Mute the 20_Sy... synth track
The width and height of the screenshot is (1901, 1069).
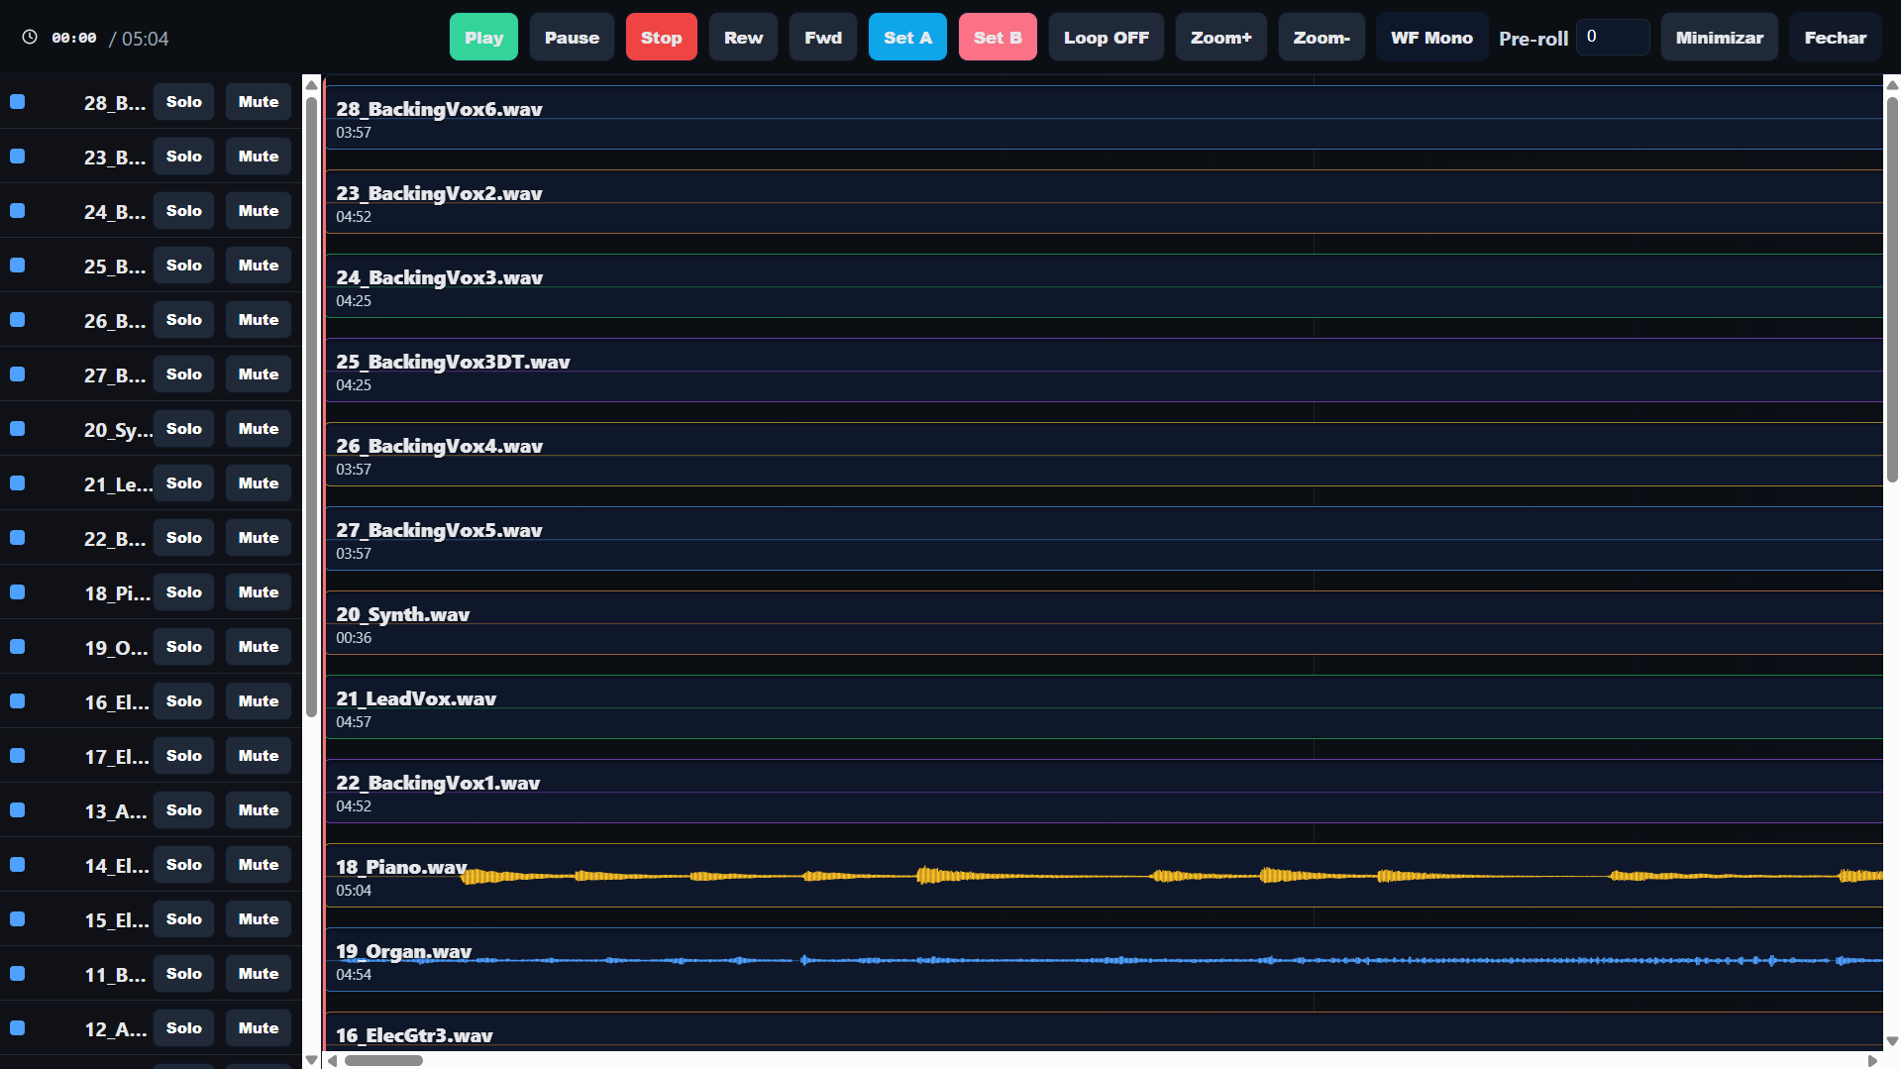click(259, 429)
